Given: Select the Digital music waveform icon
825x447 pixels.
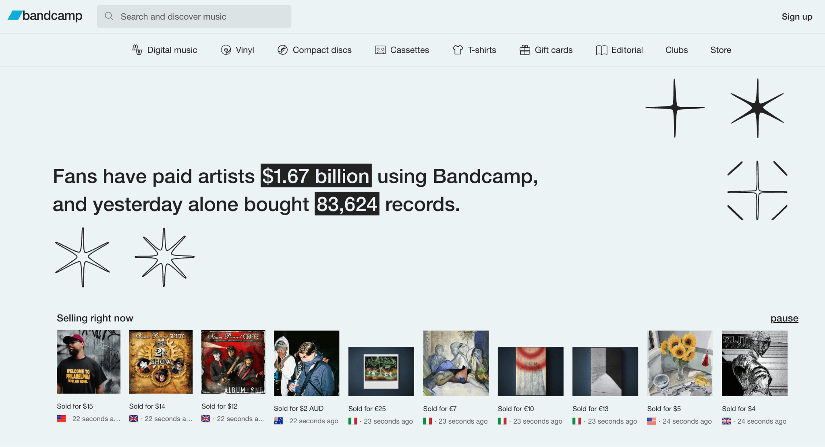Looking at the screenshot, I should pyautogui.click(x=137, y=50).
